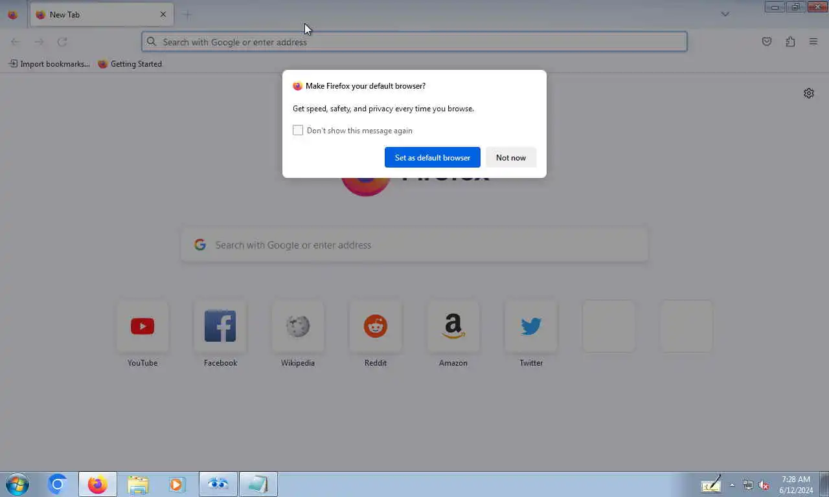Minimize the Firefox window

tap(775, 7)
